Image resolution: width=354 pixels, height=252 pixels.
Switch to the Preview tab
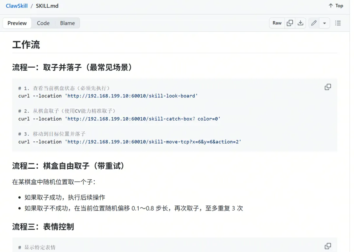(17, 23)
